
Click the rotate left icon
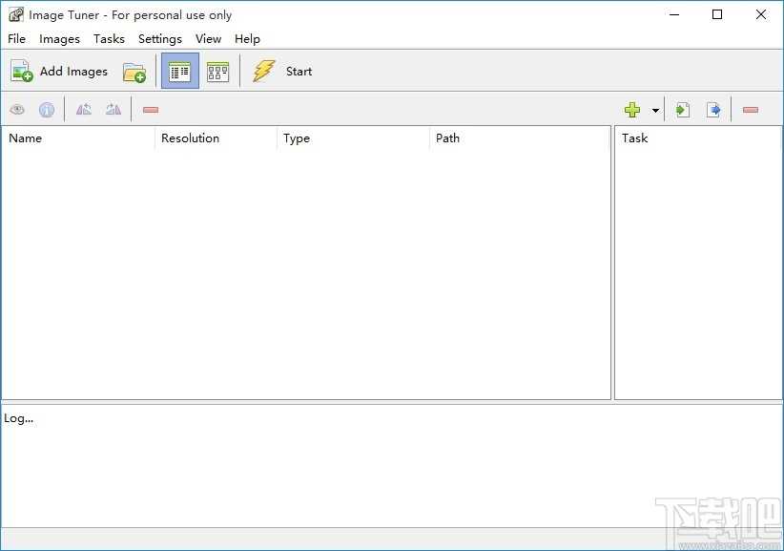coord(84,110)
